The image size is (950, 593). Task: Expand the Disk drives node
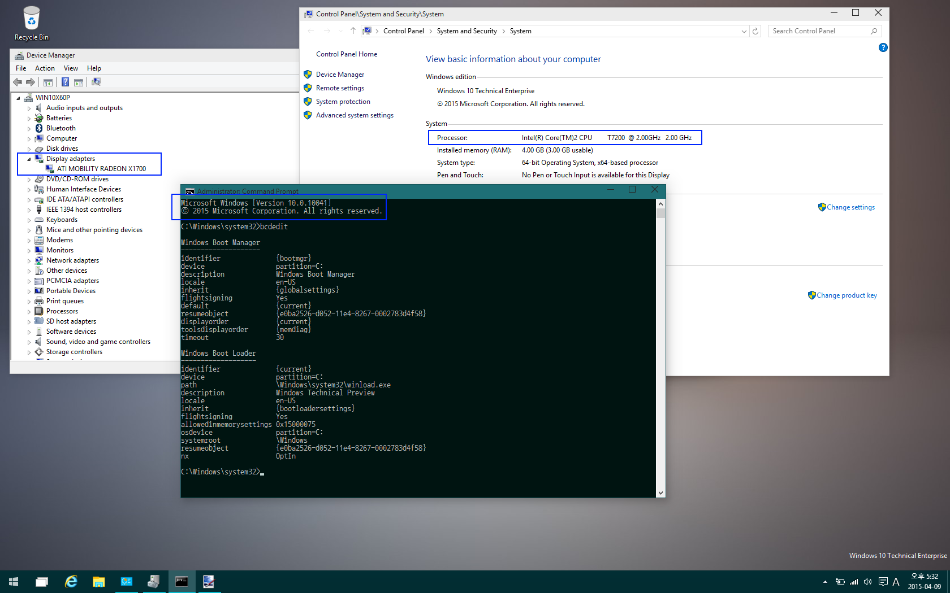tap(29, 149)
